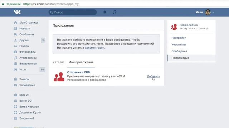Viewport: 229px width, 128px height.
Task: Click the person icon beside Друзья
Action: click(x=15, y=40)
